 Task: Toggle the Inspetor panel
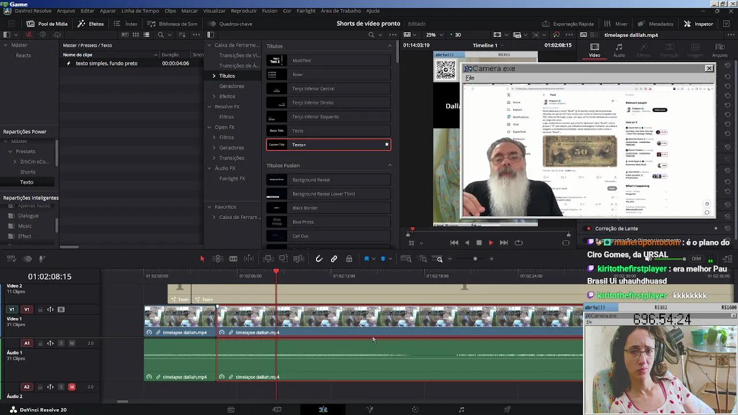(x=698, y=24)
